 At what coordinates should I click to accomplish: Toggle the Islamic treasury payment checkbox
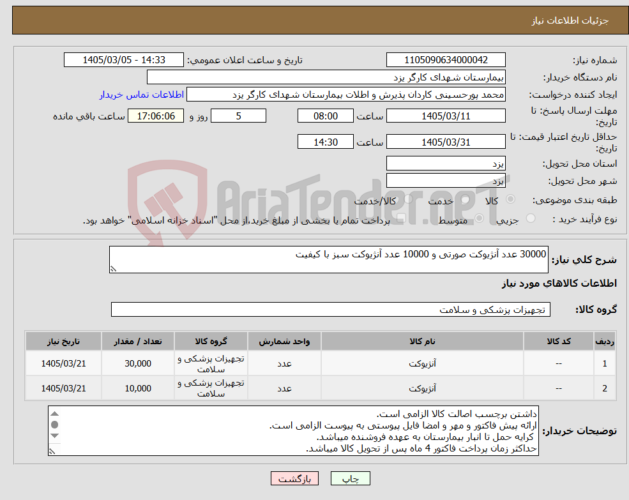401,218
